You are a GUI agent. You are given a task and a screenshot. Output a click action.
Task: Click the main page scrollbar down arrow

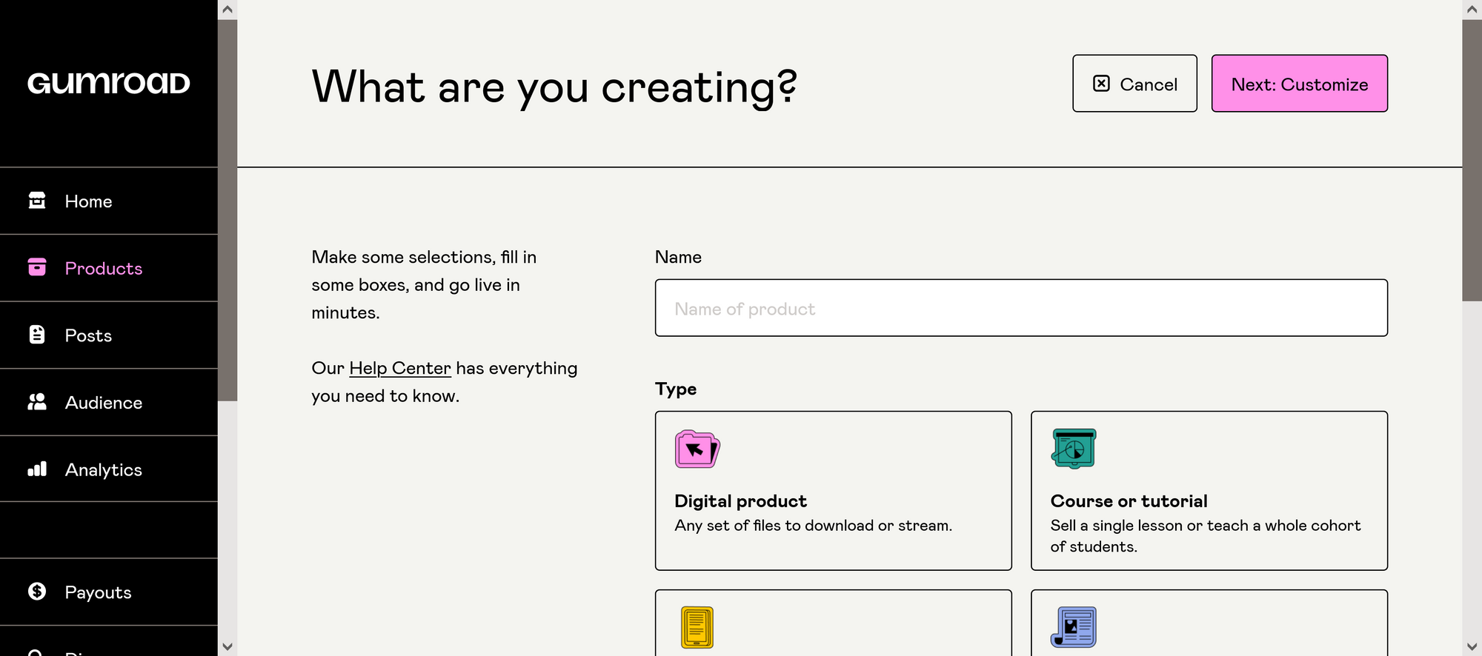point(1472,646)
